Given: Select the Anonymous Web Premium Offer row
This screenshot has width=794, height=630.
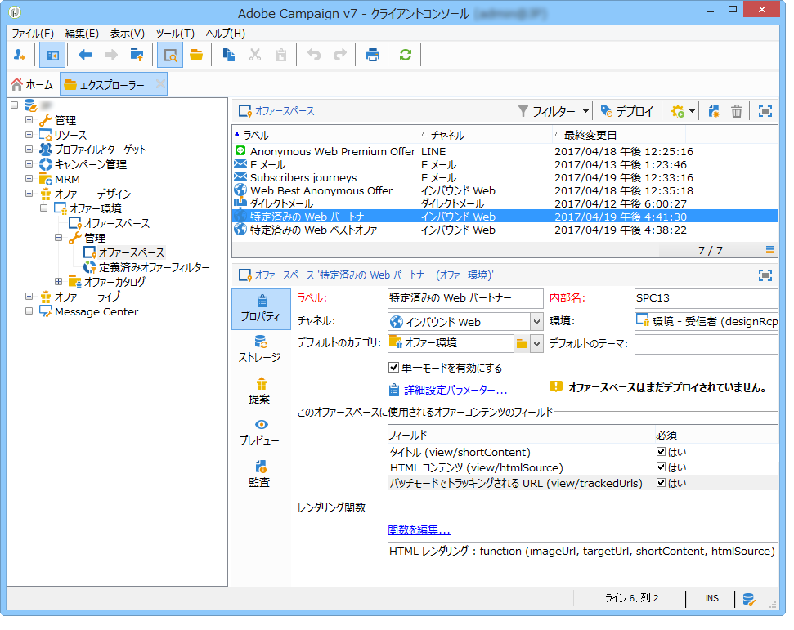Looking at the screenshot, I should click(x=505, y=151).
